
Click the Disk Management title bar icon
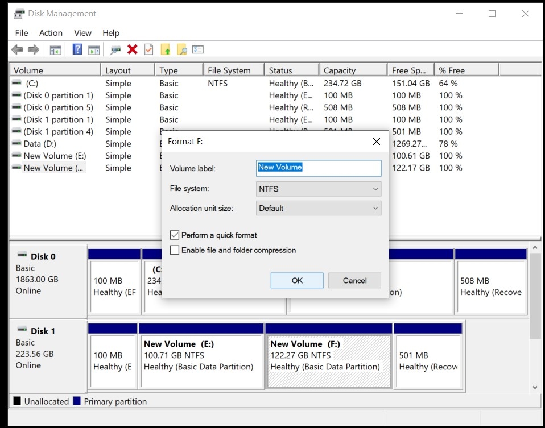(19, 14)
